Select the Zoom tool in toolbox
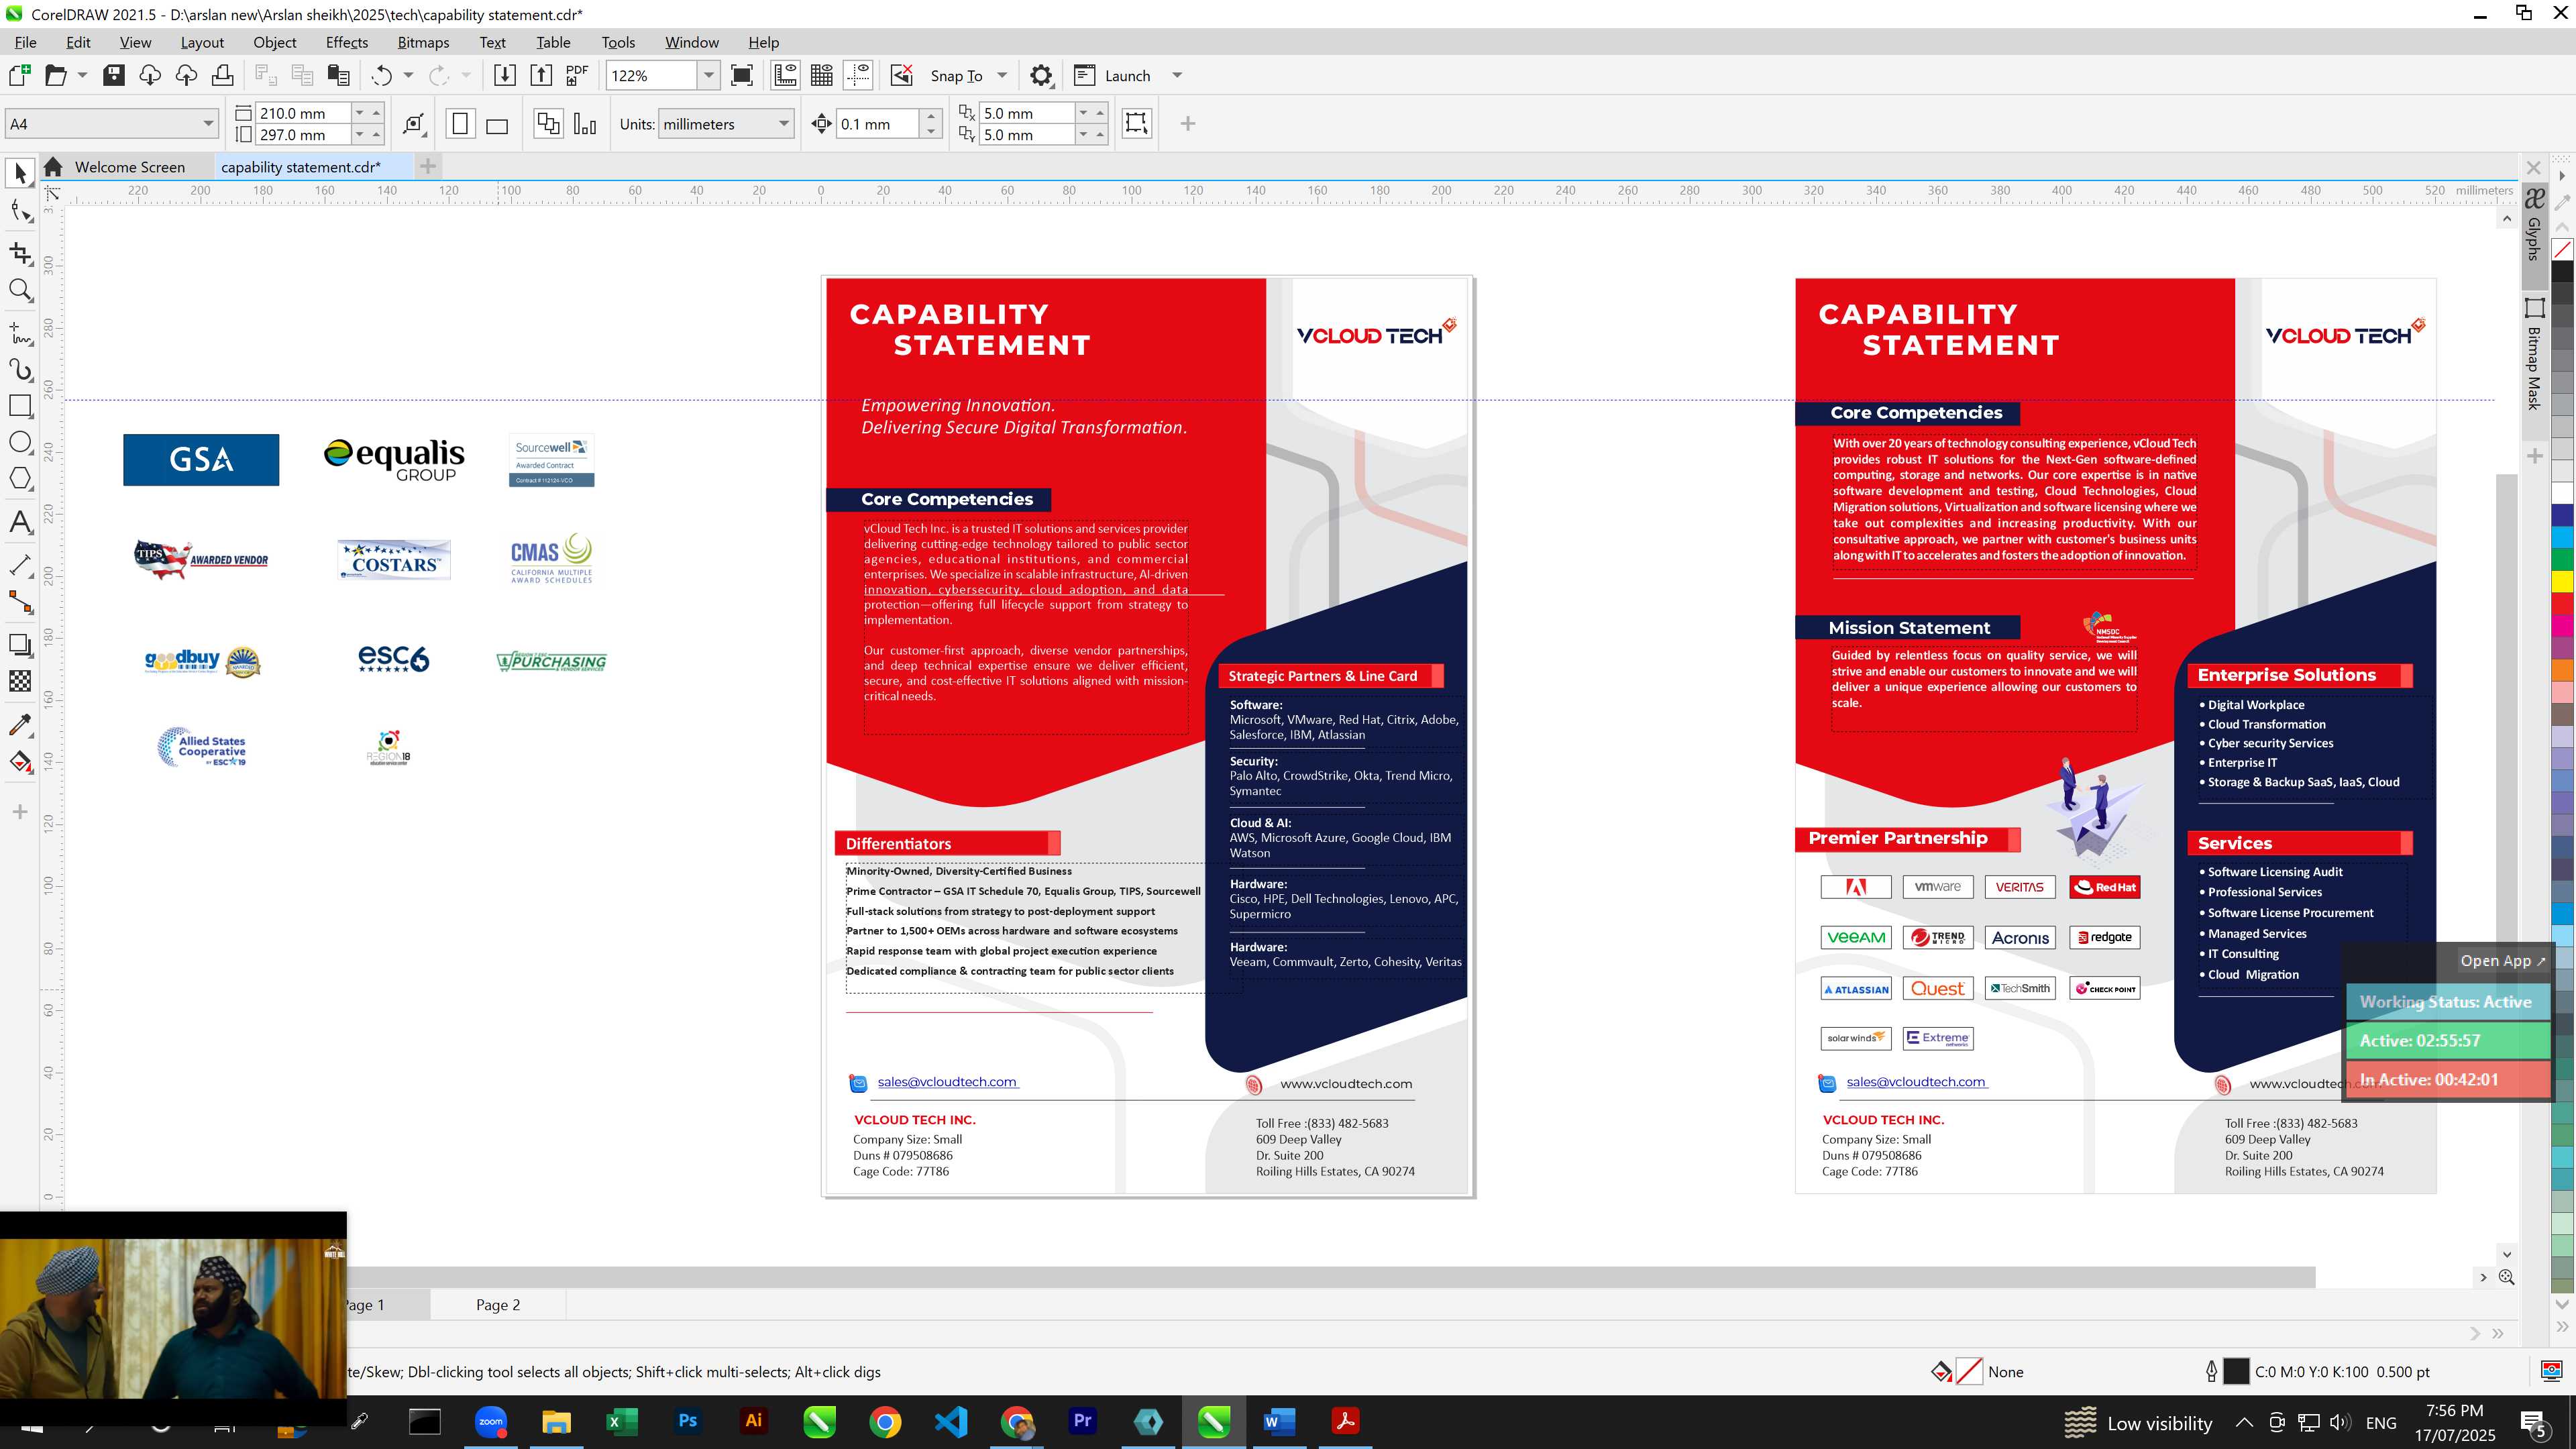This screenshot has width=2576, height=1449. coord(20,290)
